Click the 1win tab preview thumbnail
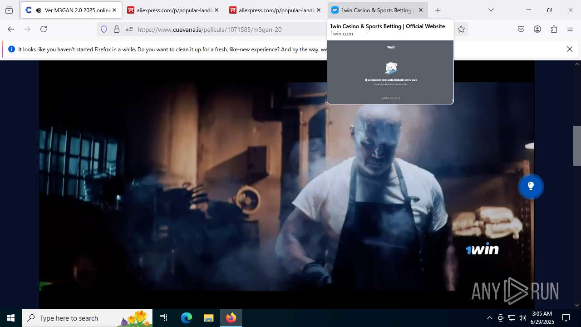The width and height of the screenshot is (581, 327). (390, 72)
